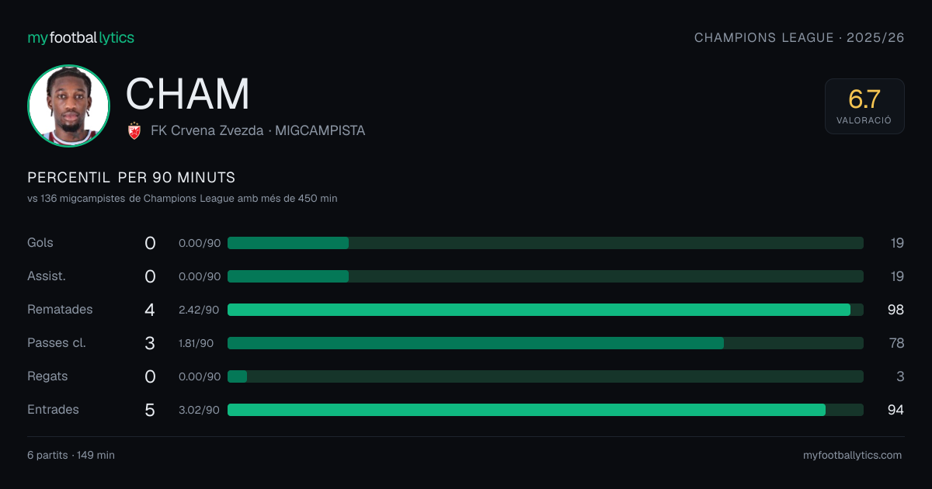Click the Regats percentile bar
Image resolution: width=932 pixels, height=489 pixels.
pyautogui.click(x=545, y=376)
